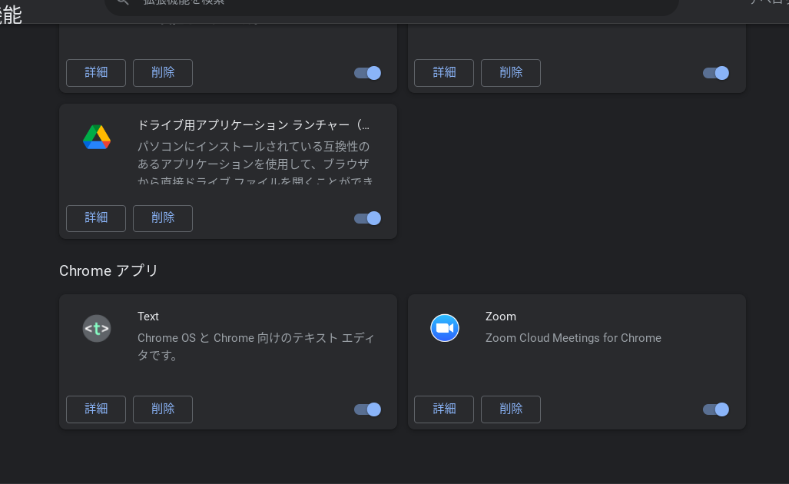Switch off the toggle in the top-right extension card

(x=715, y=73)
